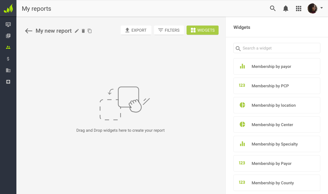Focus the Search a widget field
The width and height of the screenshot is (328, 194).
[279, 48]
